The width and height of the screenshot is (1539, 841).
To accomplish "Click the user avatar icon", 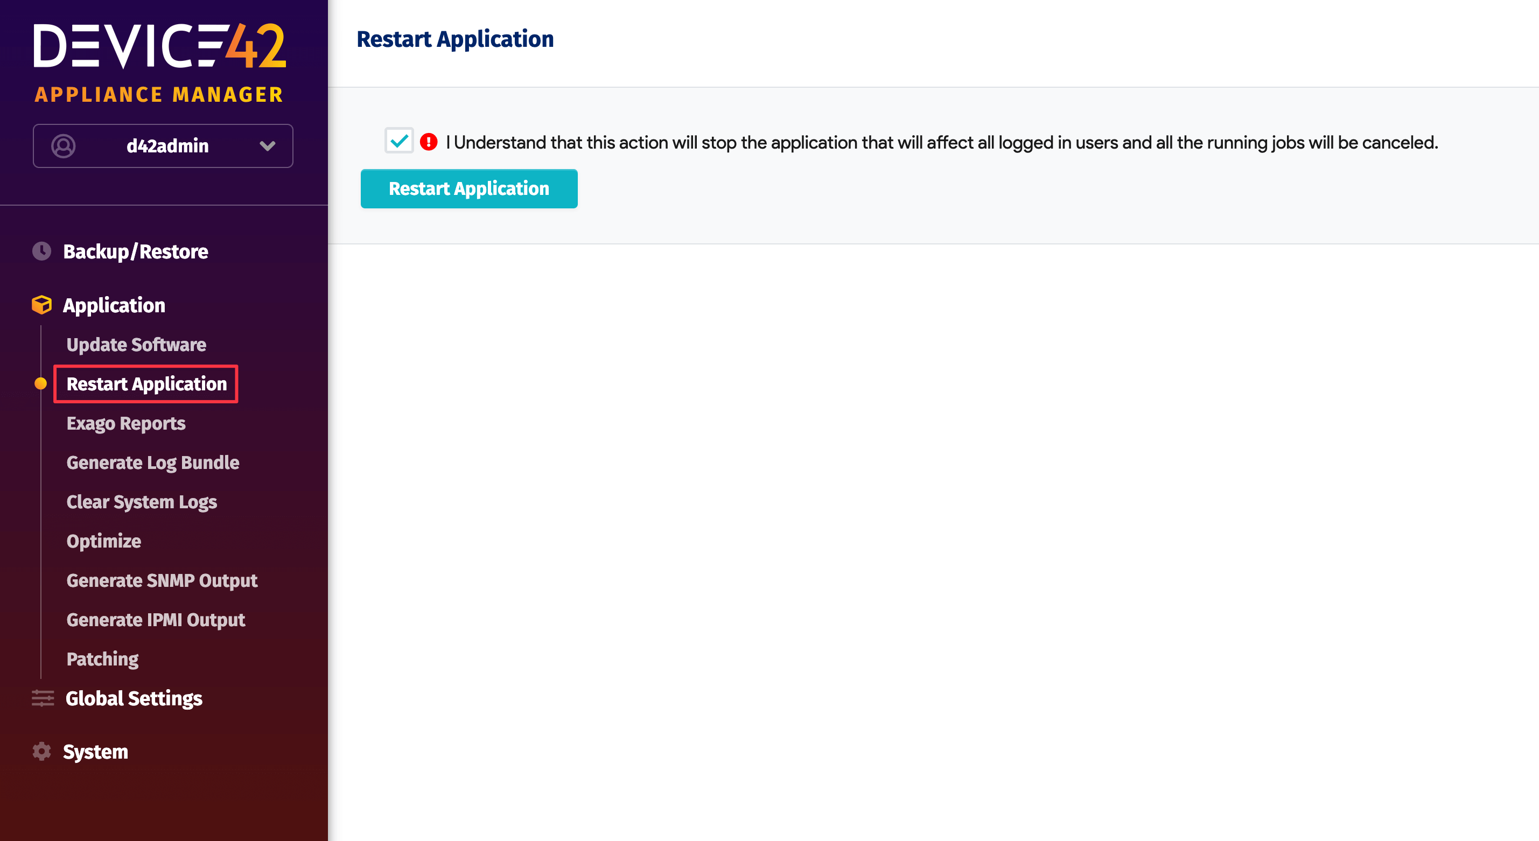I will click(64, 146).
